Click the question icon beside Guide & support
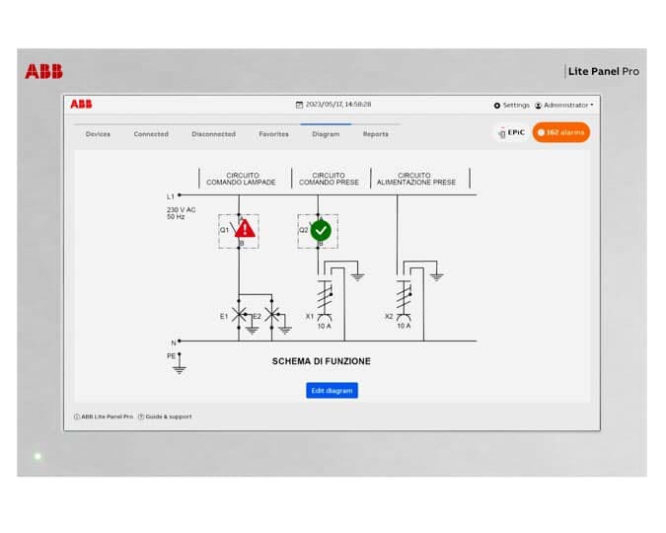 (141, 417)
